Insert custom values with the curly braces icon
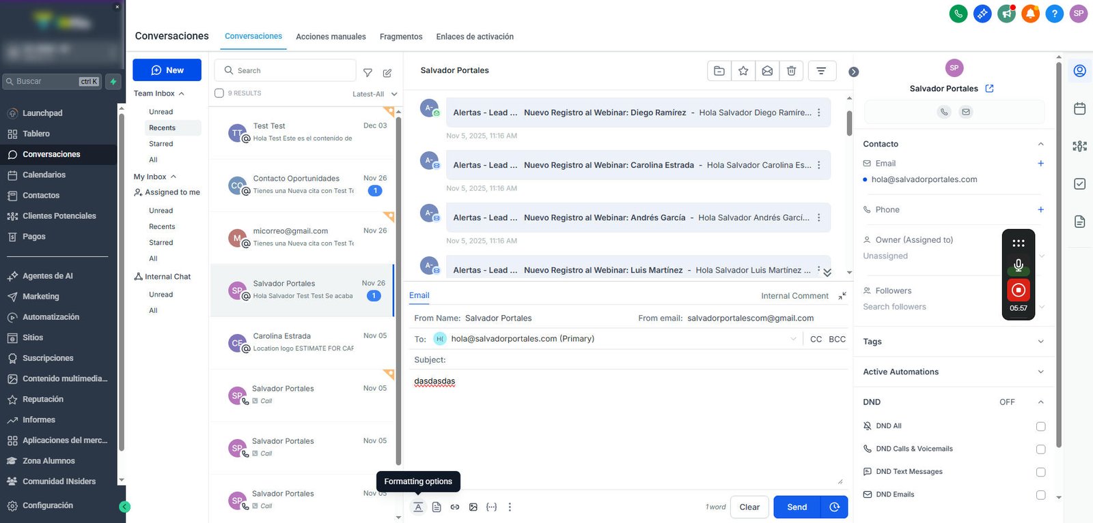Image resolution: width=1093 pixels, height=523 pixels. (x=491, y=507)
